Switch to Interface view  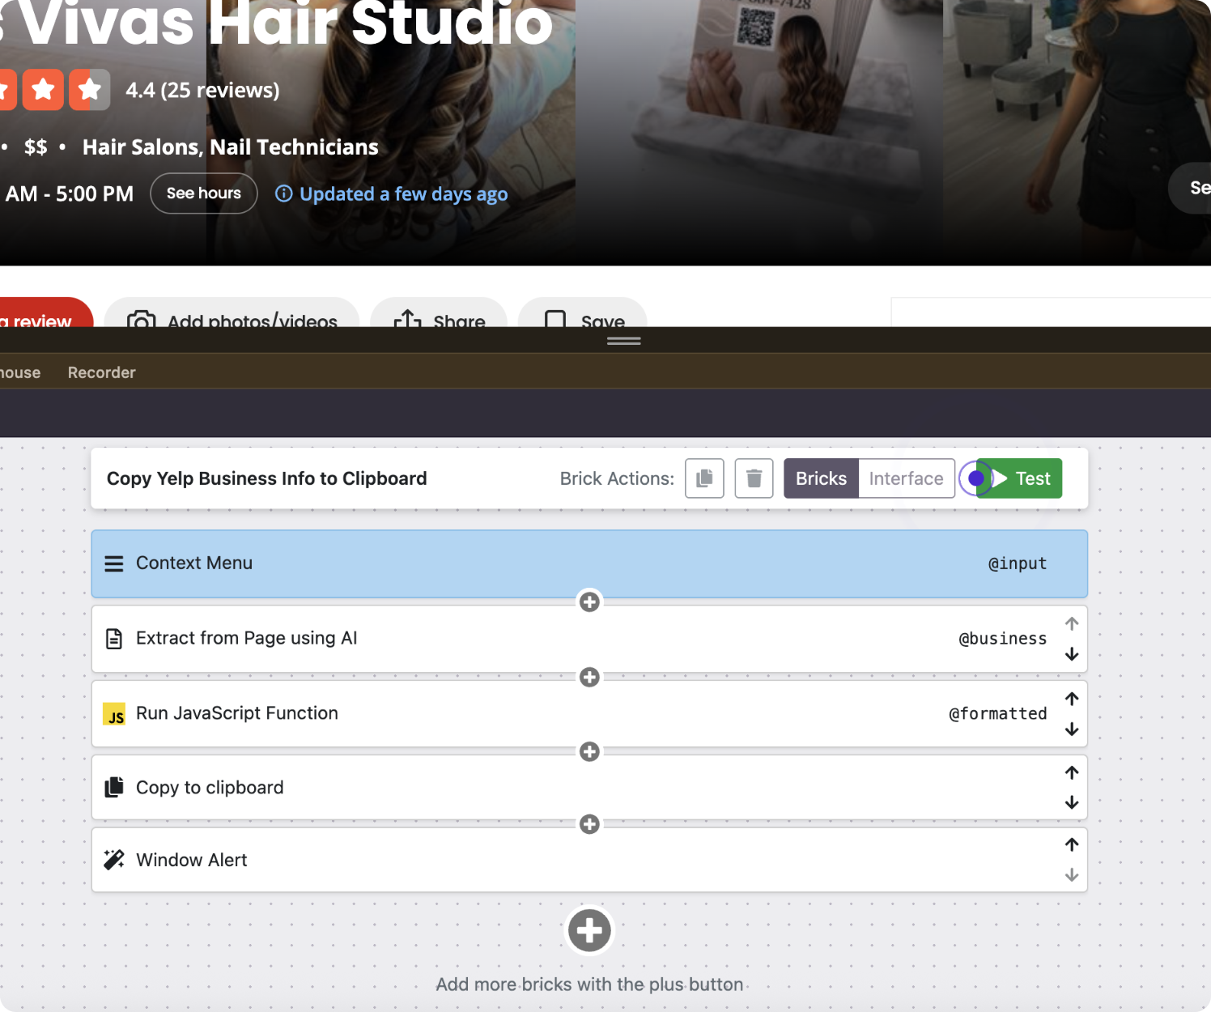906,478
